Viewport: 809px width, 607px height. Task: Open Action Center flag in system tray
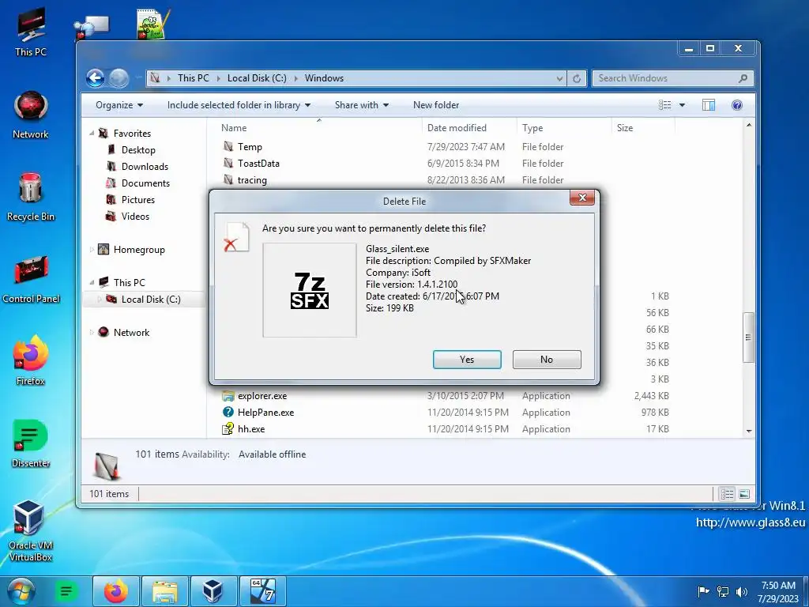click(x=703, y=592)
